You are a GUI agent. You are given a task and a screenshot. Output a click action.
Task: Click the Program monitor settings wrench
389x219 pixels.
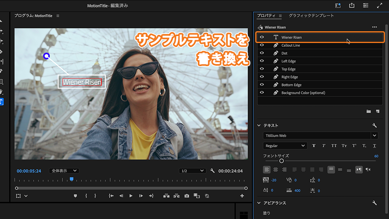tap(212, 171)
